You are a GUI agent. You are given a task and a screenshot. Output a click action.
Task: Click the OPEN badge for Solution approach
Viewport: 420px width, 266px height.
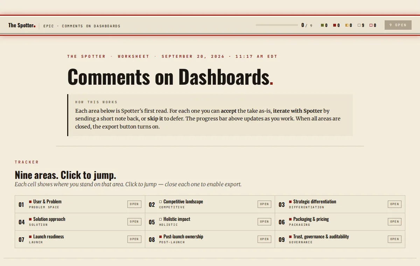click(x=134, y=222)
